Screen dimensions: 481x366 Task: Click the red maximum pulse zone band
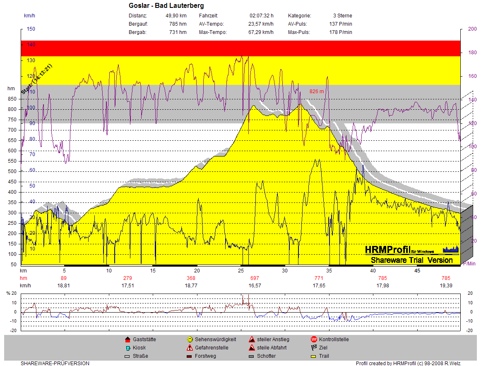pos(240,48)
